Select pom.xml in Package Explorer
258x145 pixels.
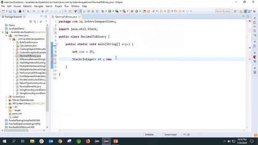click(x=17, y=114)
